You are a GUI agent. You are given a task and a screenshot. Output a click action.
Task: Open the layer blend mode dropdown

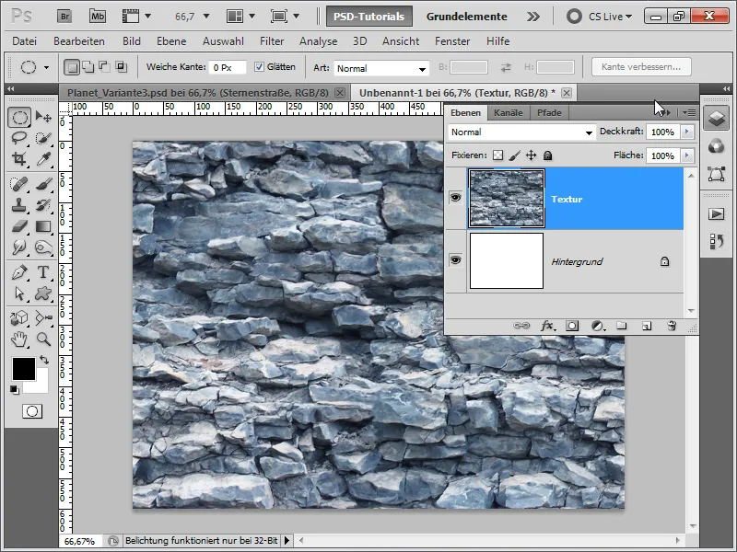[x=521, y=132]
